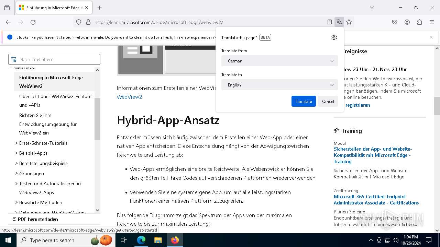Screen dimensions: 440x247
Task: Open the Firefox application menu
Action: click(x=432, y=22)
